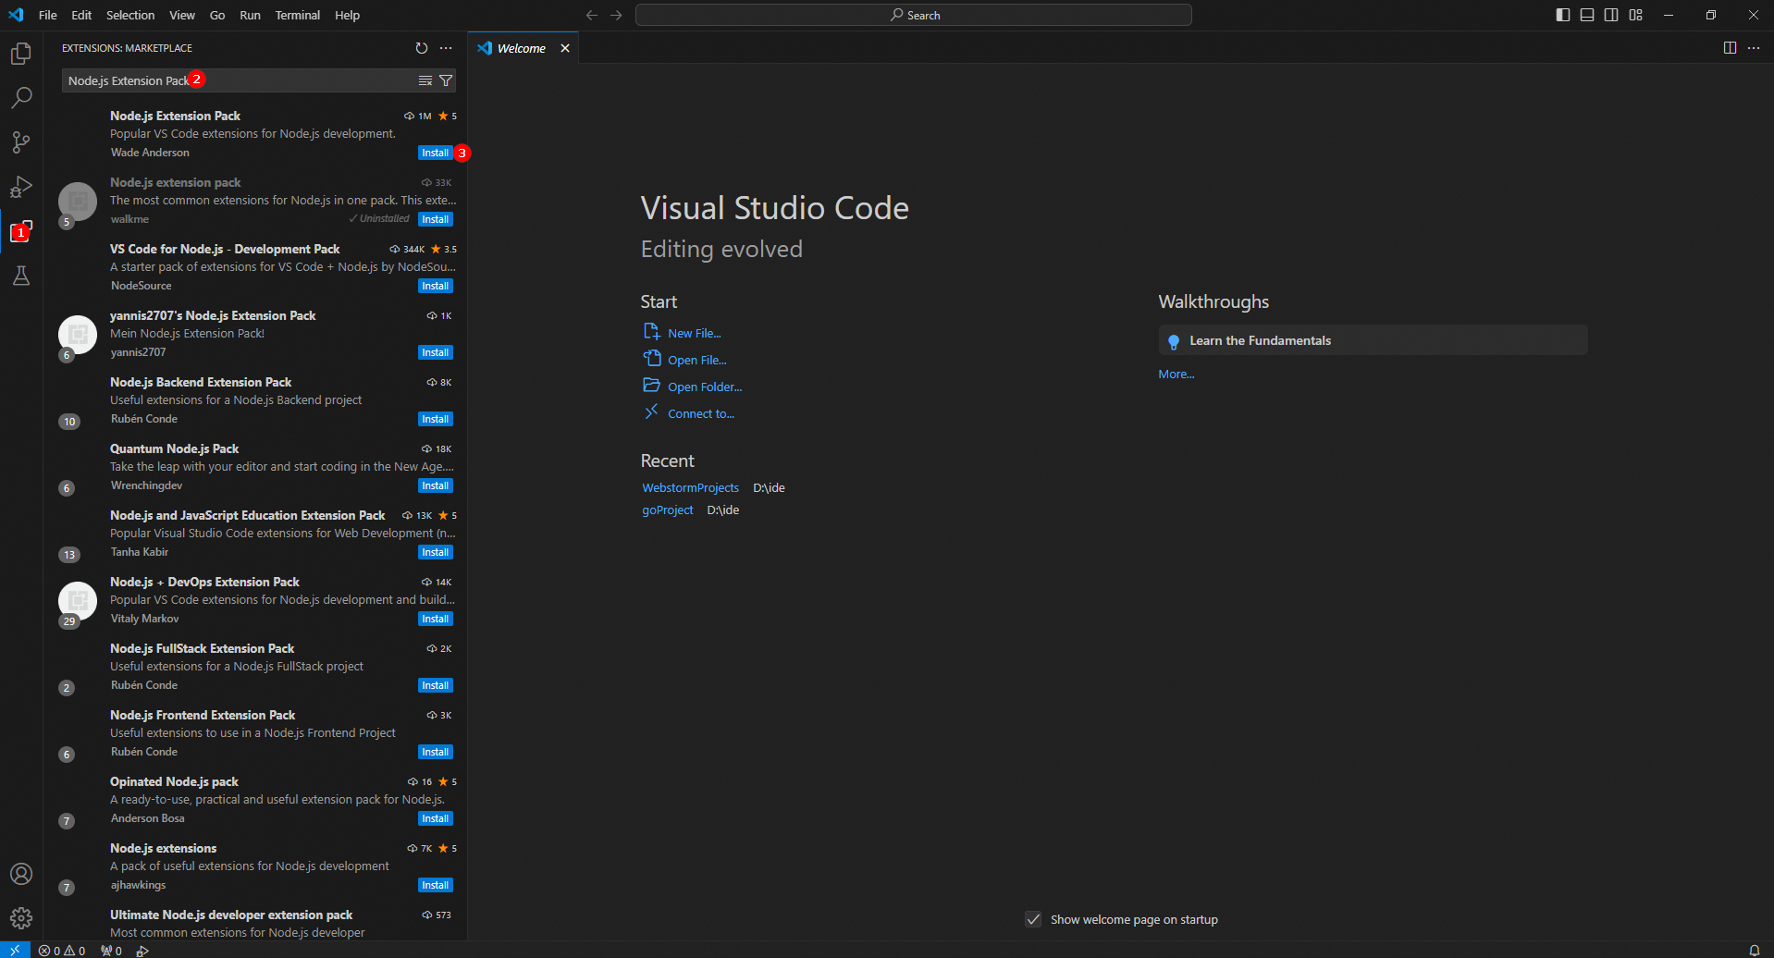Open the Source Control view

pos(20,142)
